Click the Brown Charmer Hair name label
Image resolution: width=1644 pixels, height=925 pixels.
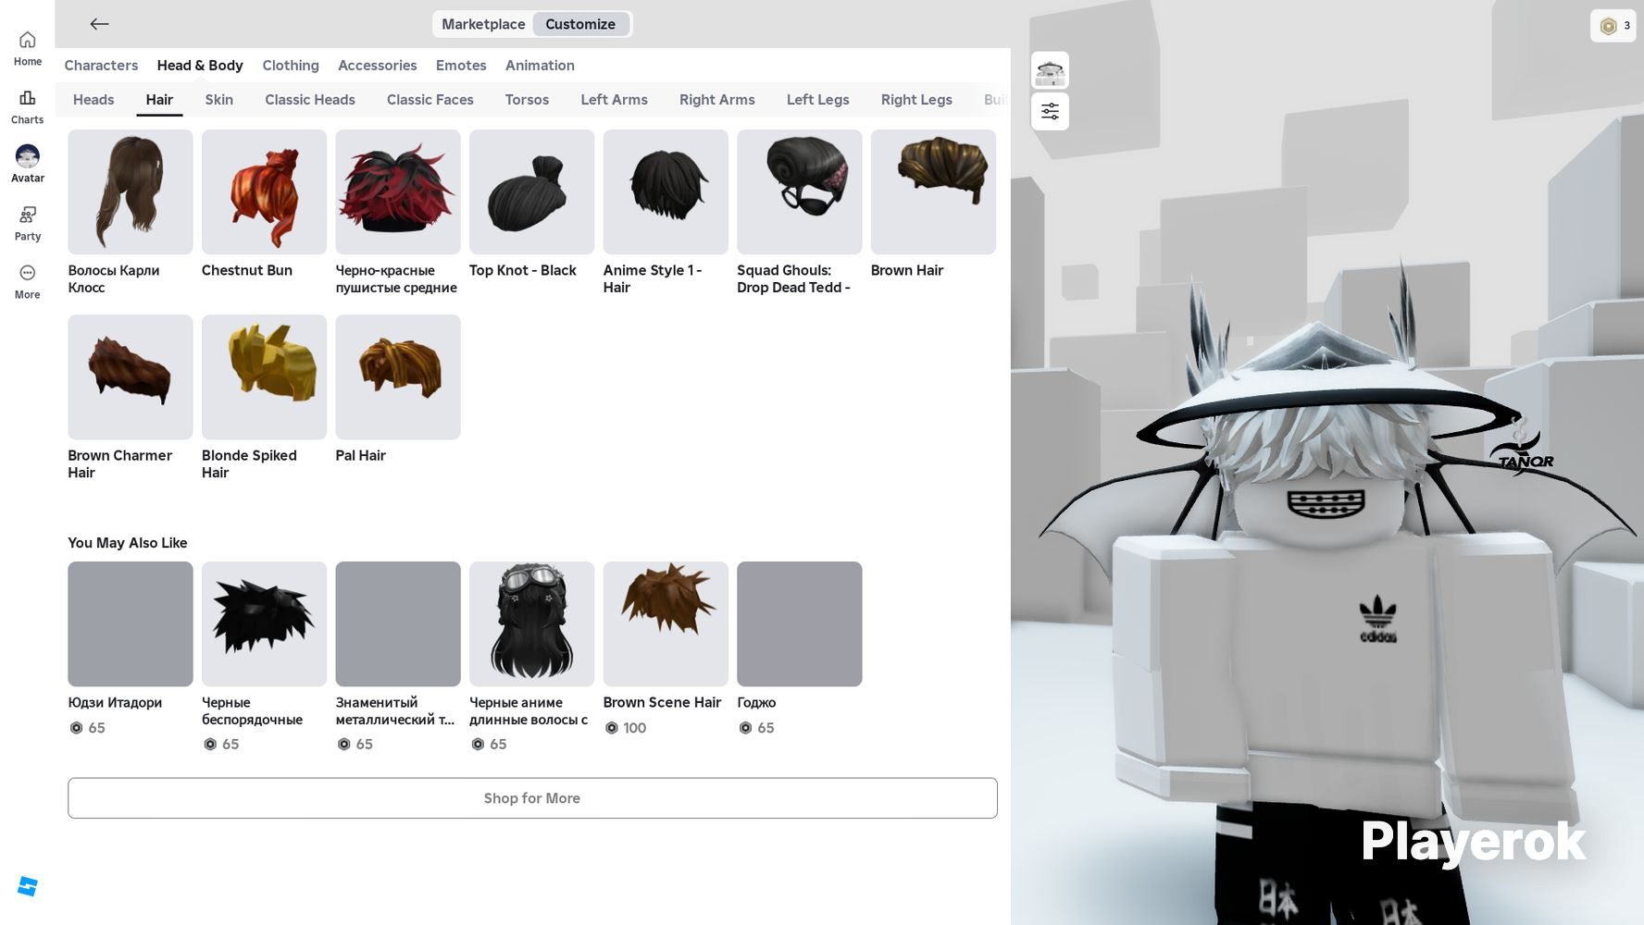coord(120,463)
